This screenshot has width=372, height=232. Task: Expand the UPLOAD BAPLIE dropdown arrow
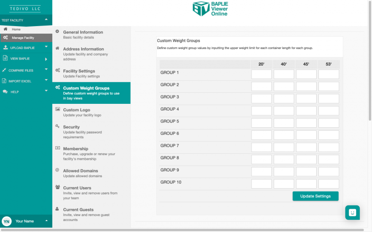click(46, 47)
